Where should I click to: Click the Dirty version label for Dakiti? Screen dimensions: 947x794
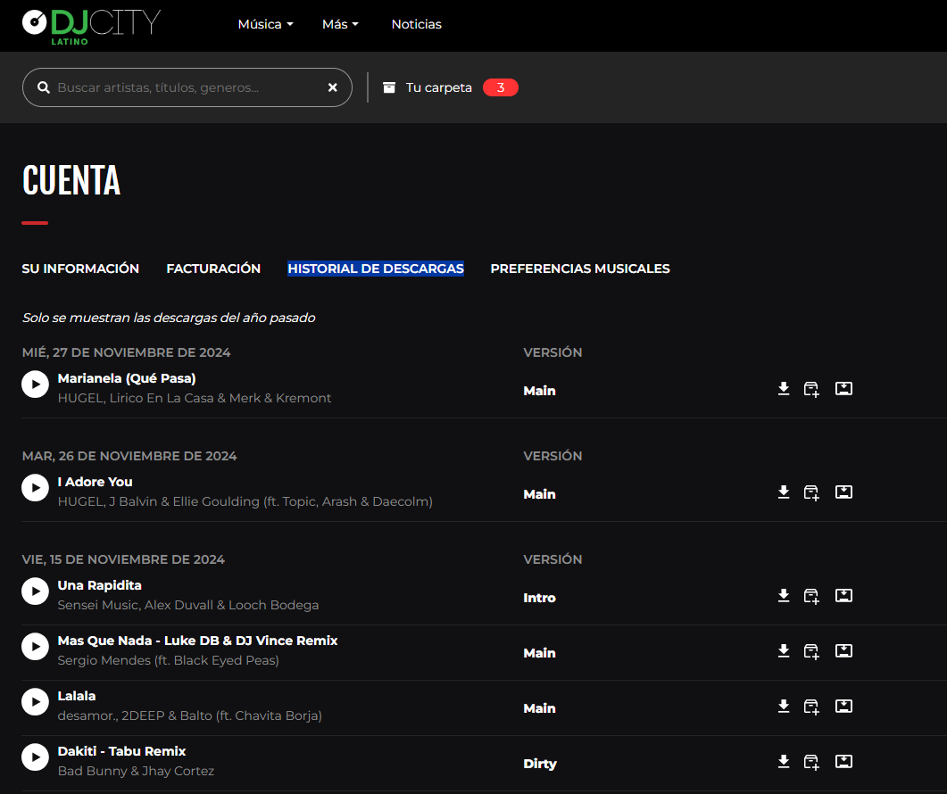[x=540, y=764]
